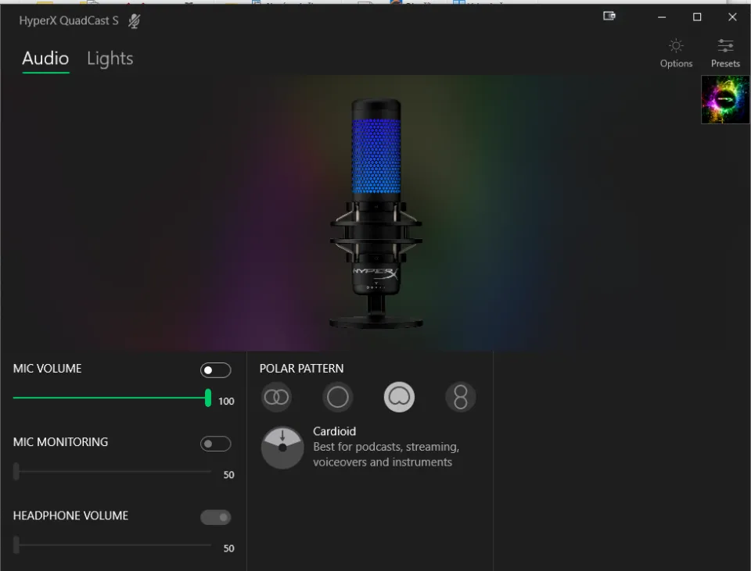Toggle the MIC MONITORING switch
751x571 pixels.
(x=216, y=444)
